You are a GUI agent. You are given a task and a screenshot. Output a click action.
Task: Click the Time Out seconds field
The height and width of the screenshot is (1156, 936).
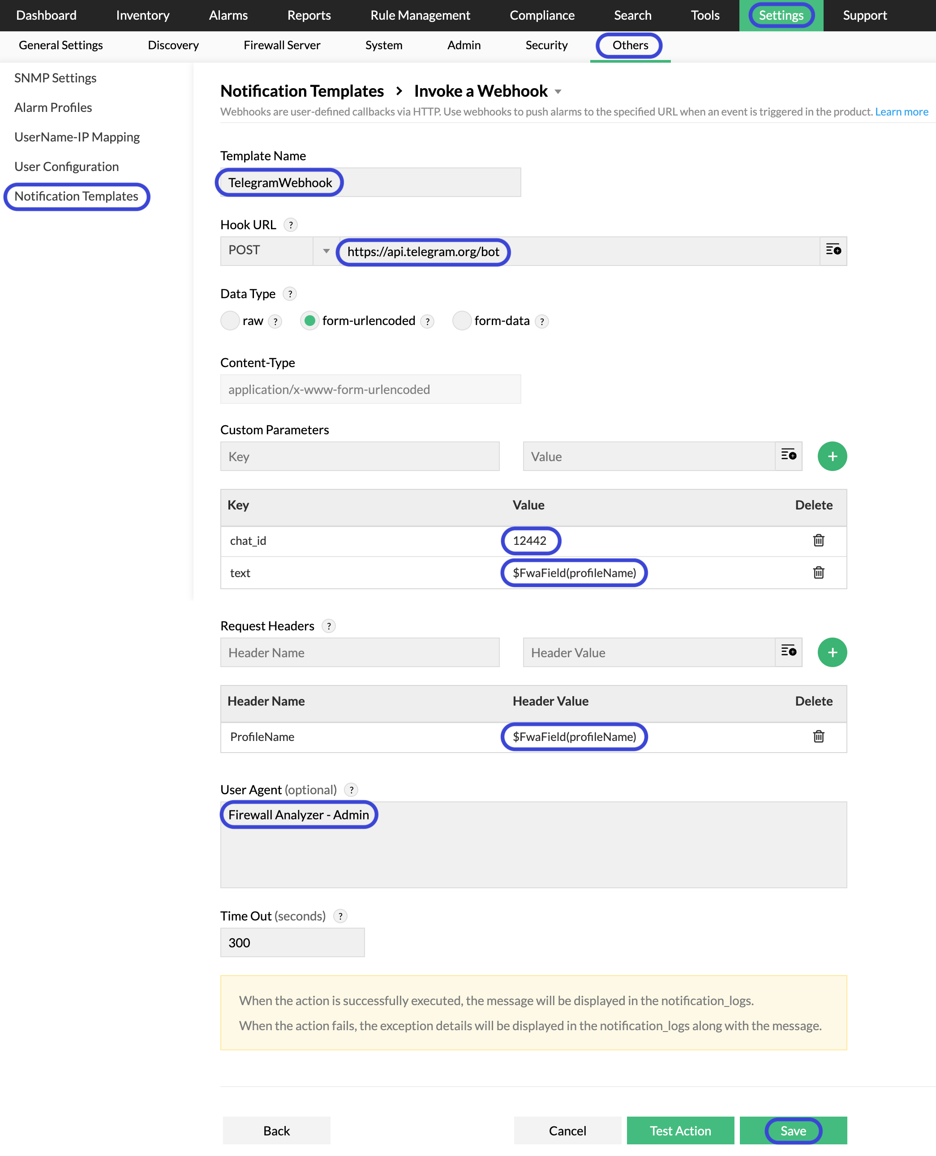tap(292, 942)
